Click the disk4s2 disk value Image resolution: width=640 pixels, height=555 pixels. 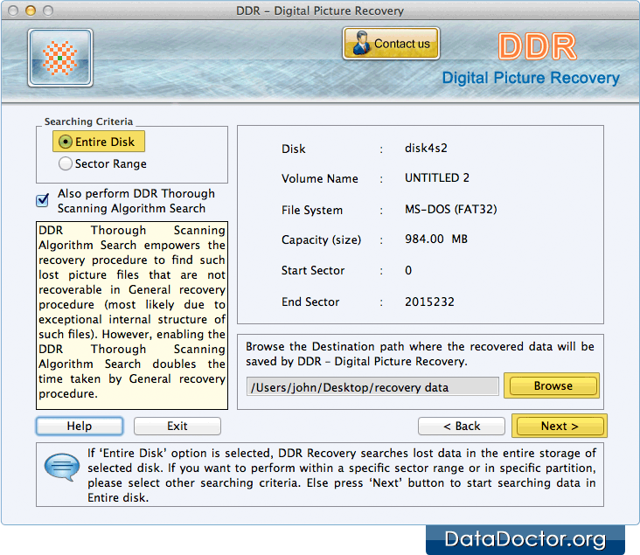tap(426, 148)
